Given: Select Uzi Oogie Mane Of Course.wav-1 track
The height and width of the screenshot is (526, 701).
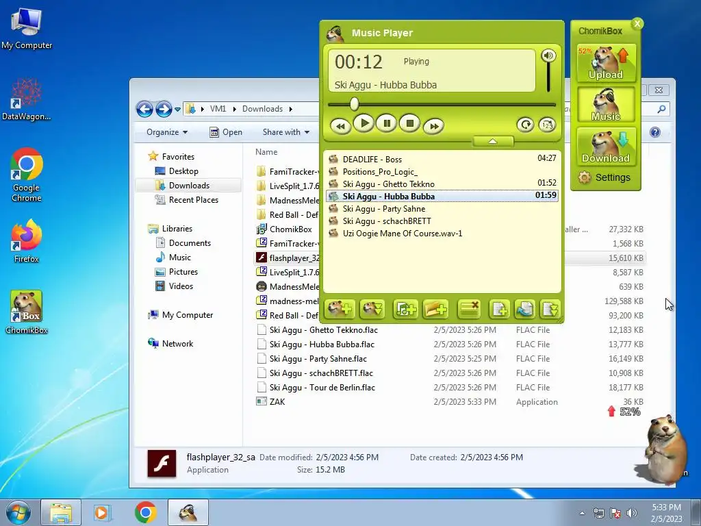Looking at the screenshot, I should click(442, 233).
